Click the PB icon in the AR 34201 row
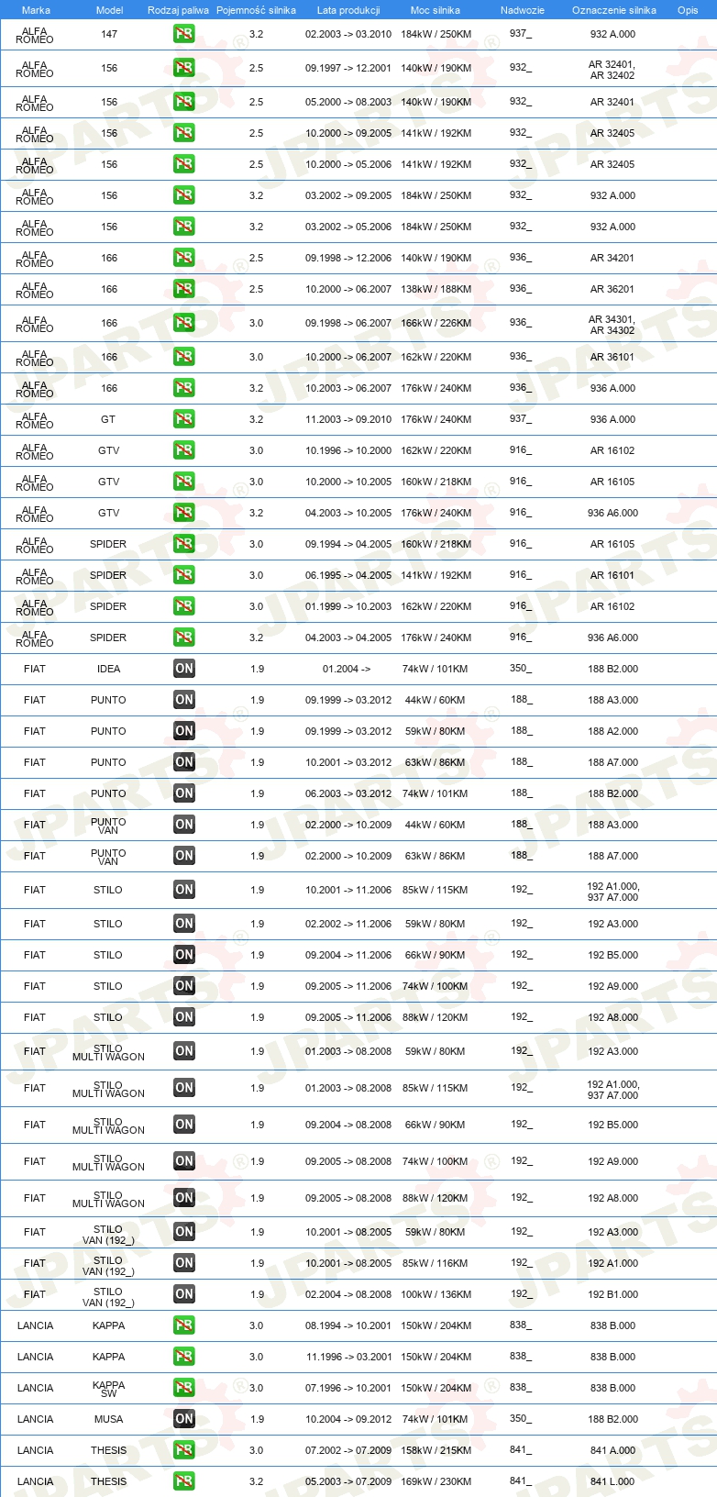The height and width of the screenshot is (1497, 717). click(x=184, y=258)
